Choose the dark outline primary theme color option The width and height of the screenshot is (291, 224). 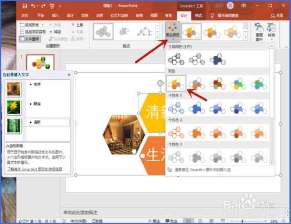[x=176, y=59]
